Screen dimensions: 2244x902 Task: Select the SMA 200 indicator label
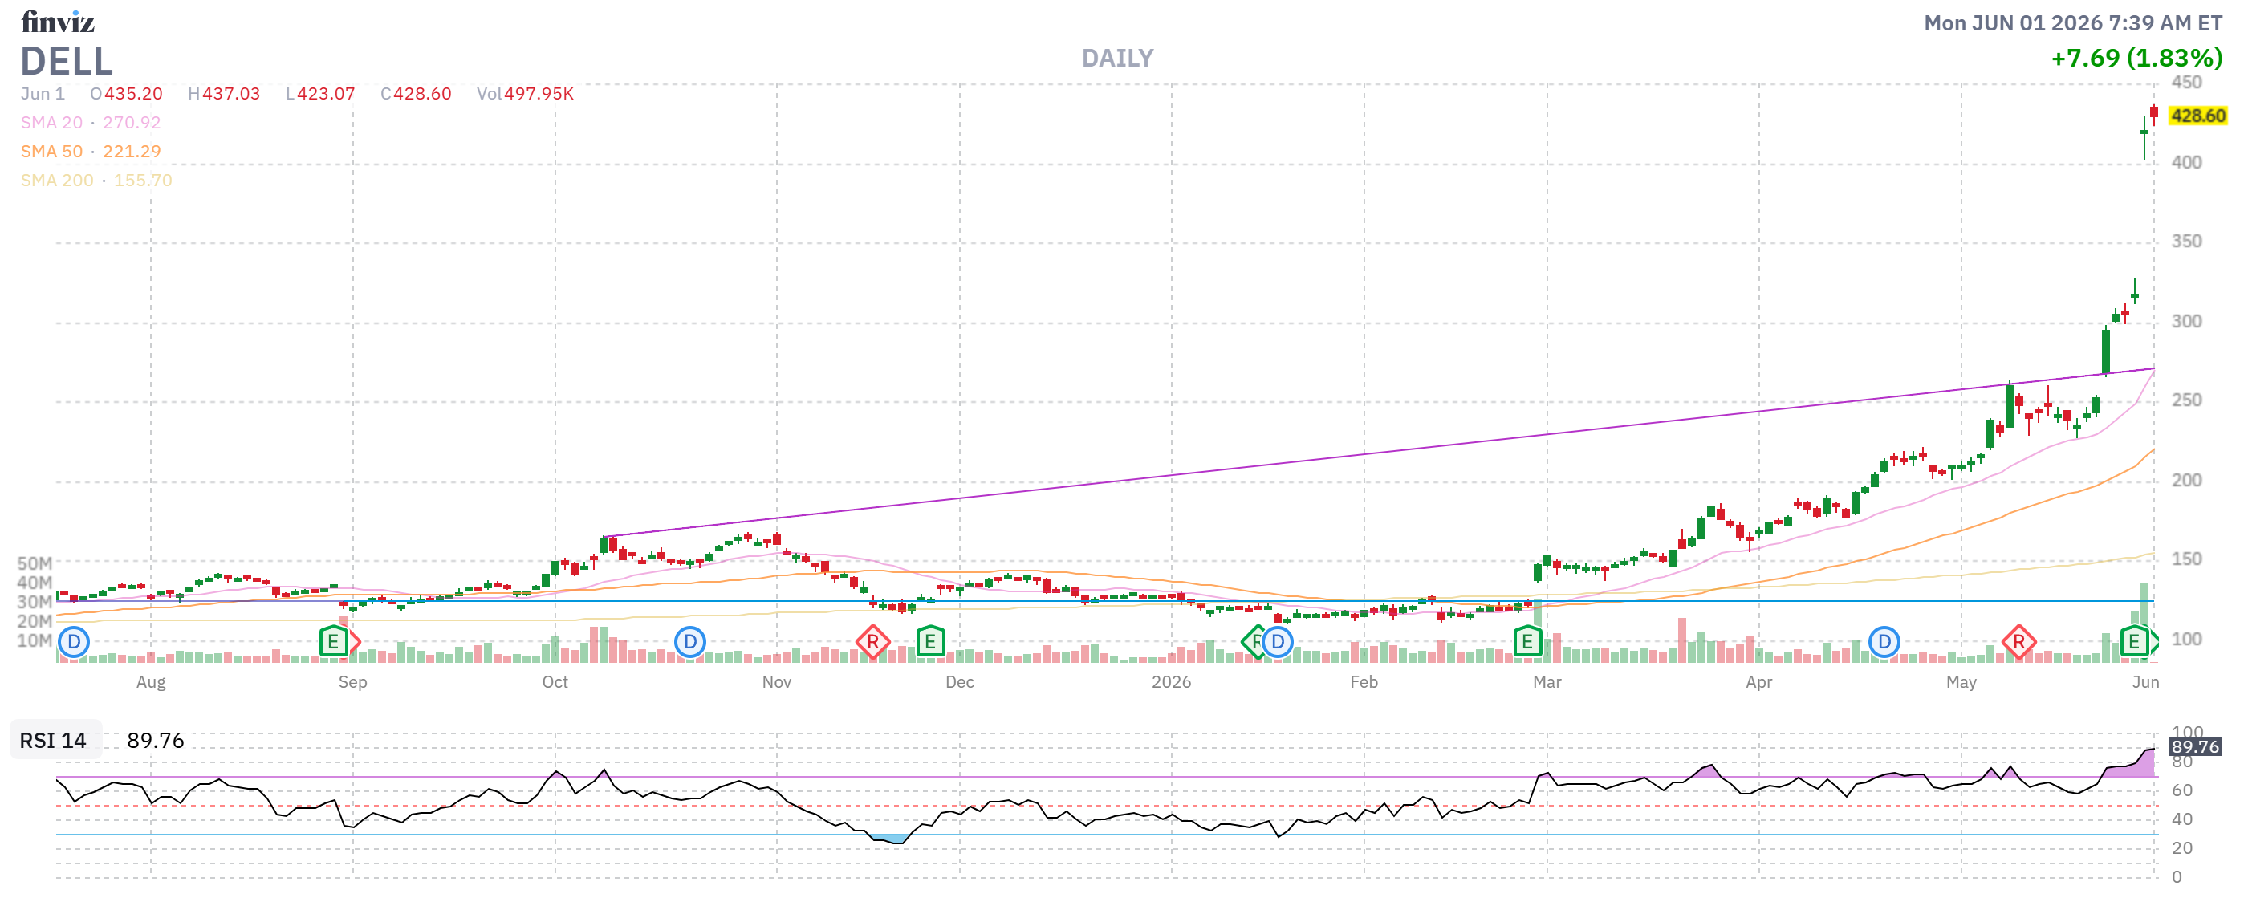(x=57, y=181)
